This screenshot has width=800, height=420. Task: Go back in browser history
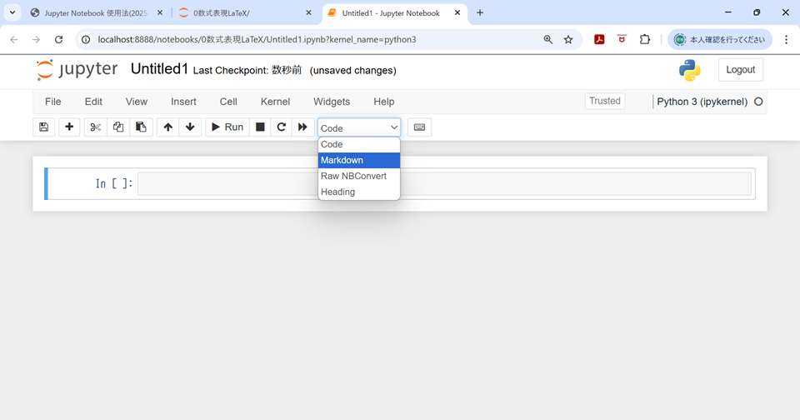pos(14,39)
